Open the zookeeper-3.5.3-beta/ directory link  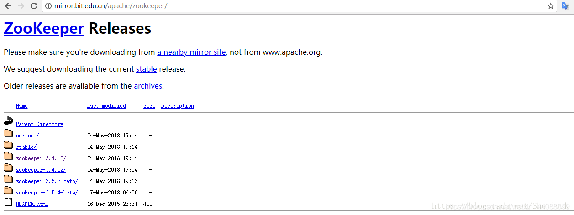click(47, 181)
